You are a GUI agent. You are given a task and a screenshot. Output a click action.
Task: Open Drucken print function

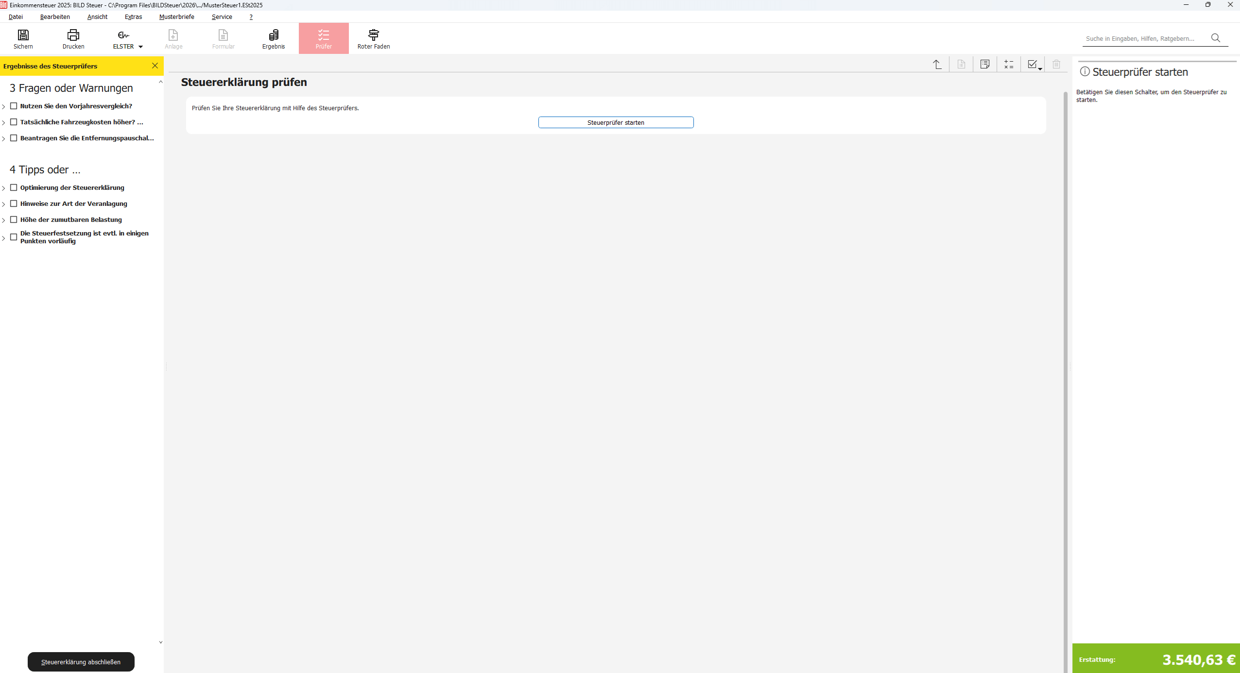click(73, 35)
